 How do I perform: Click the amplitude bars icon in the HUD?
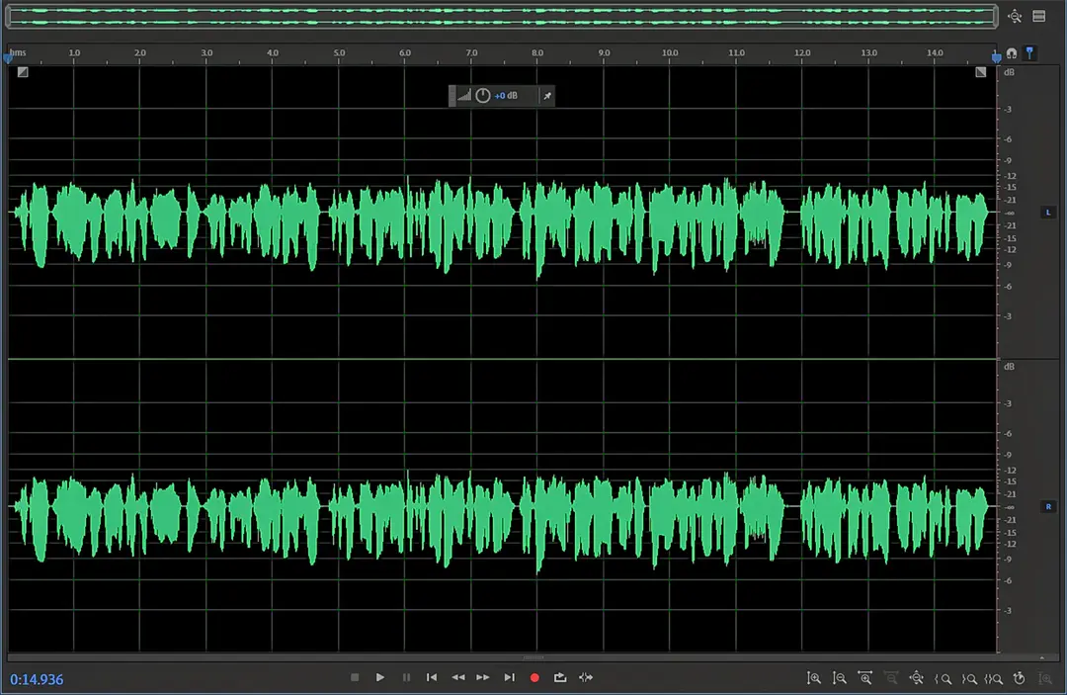coord(464,95)
